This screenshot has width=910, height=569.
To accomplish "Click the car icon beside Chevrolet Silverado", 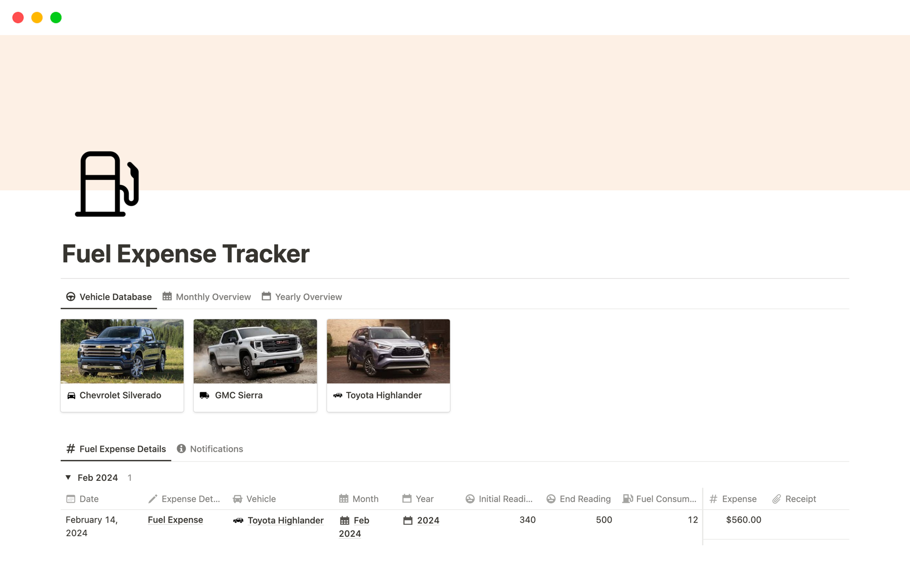I will coord(71,395).
